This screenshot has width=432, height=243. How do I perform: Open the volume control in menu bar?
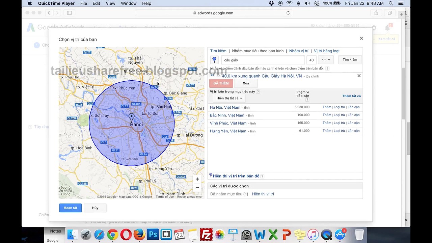point(307,3)
